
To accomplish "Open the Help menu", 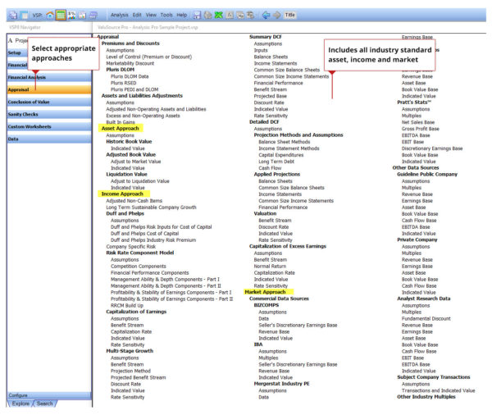I will point(182,15).
